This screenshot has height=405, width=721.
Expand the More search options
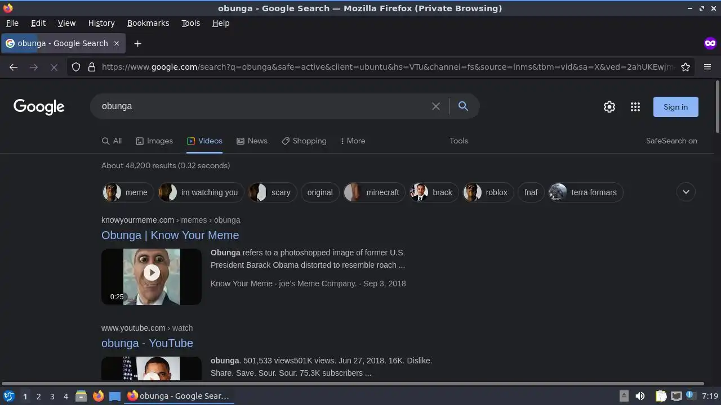pos(353,141)
